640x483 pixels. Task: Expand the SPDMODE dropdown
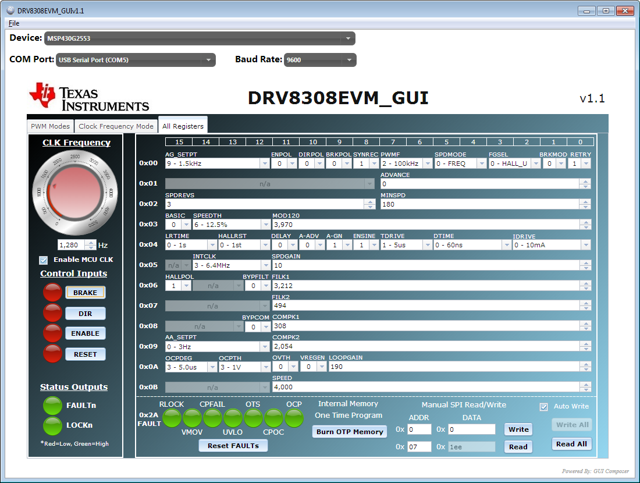tap(482, 164)
